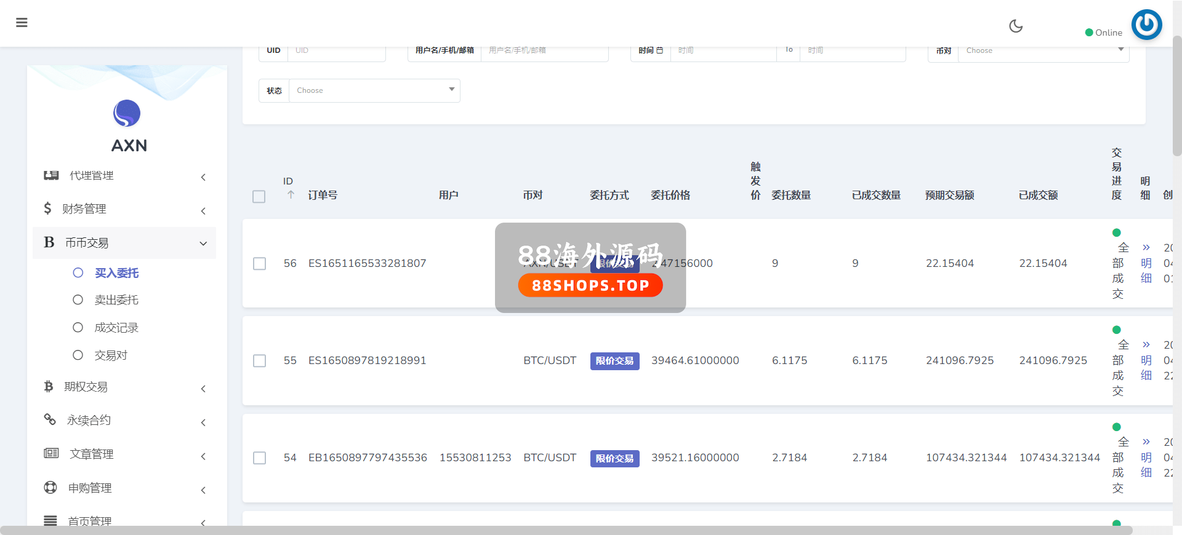Select all rows with header checkbox

pyautogui.click(x=259, y=196)
